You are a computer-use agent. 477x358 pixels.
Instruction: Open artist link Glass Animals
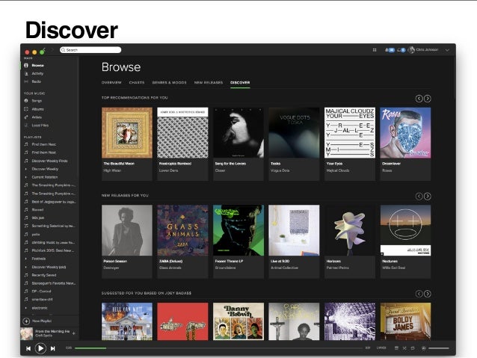tap(170, 268)
